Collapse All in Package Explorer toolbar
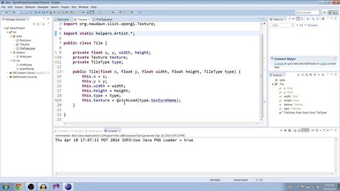 [x=34, y=24]
